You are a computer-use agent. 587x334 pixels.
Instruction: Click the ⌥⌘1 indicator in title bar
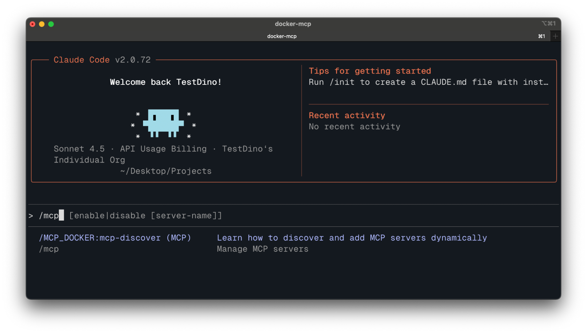[549, 23]
